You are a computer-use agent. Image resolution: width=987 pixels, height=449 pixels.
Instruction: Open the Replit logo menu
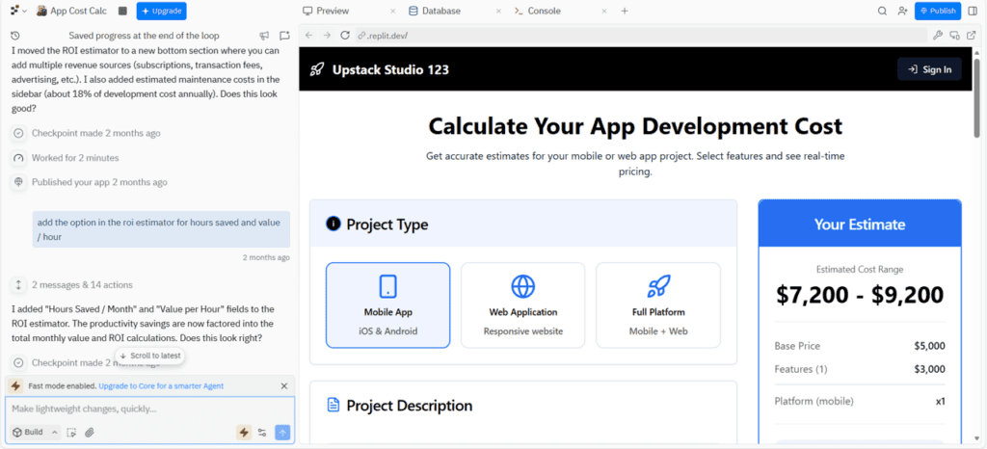[18, 11]
